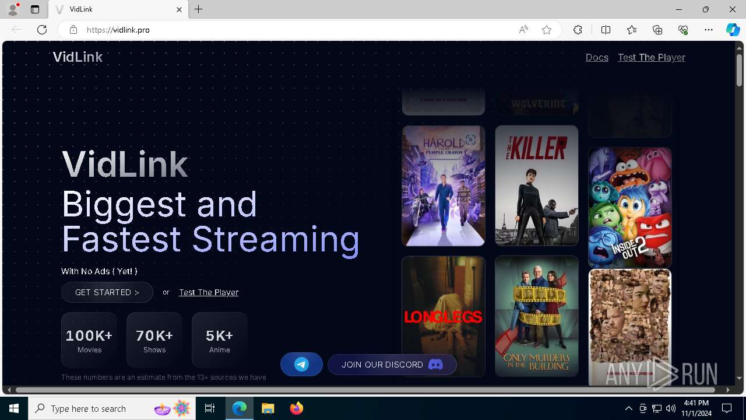
Task: Select the 5K+ Anime stat card
Action: coord(220,340)
